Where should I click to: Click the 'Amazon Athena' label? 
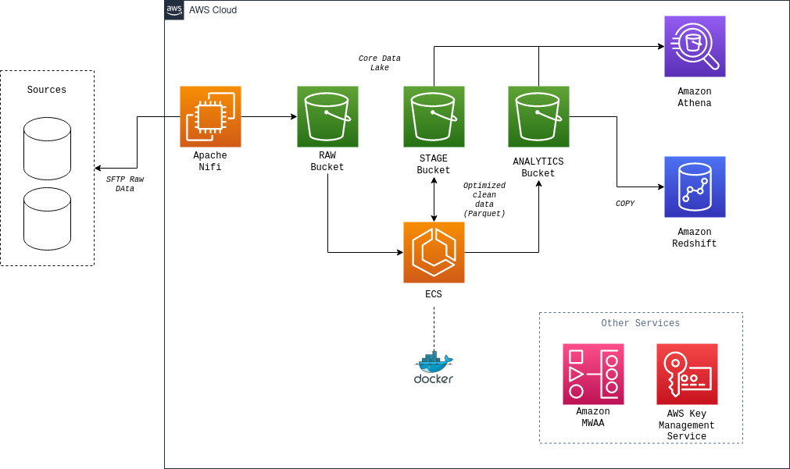pyautogui.click(x=694, y=97)
